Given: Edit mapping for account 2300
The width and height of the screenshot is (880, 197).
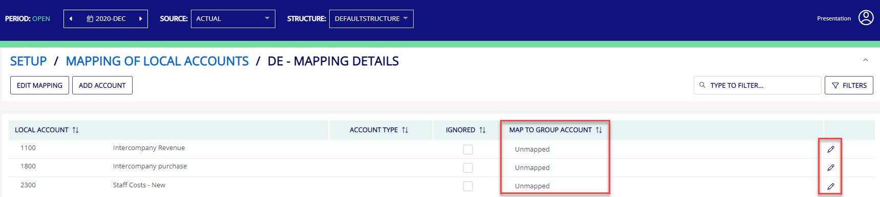Looking at the screenshot, I should [x=830, y=186].
